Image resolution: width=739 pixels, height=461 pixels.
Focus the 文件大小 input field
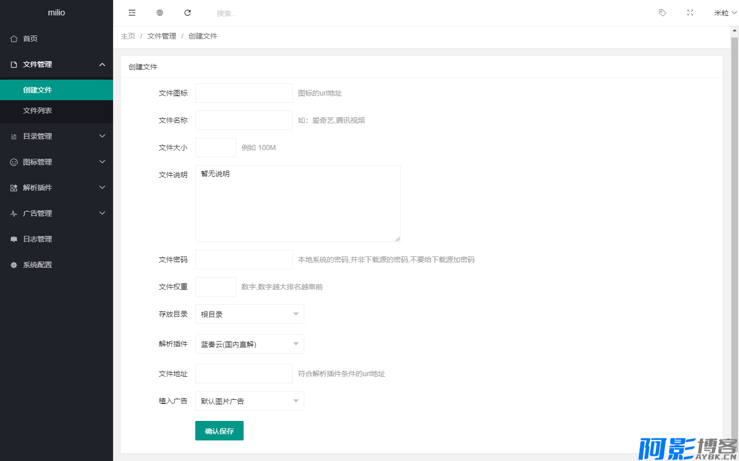pos(216,147)
